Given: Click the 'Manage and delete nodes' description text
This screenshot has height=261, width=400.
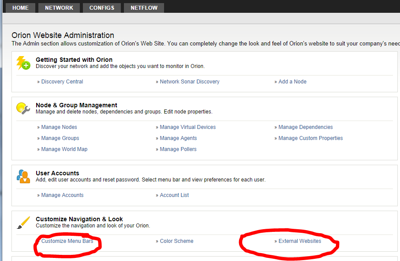Looking at the screenshot, I should click(124, 112).
